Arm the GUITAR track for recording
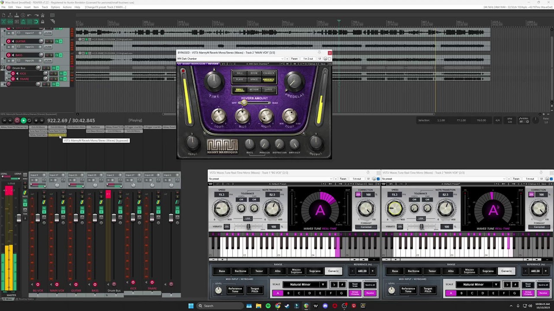554x311 pixels. coord(9,41)
